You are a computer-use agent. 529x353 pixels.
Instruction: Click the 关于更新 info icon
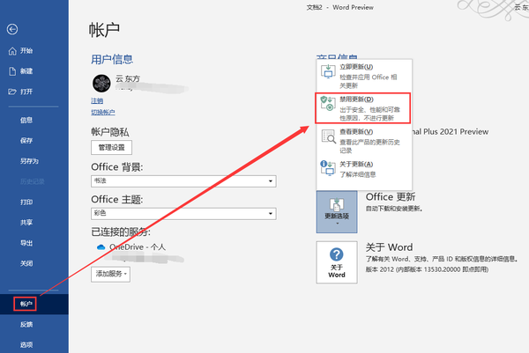pos(328,168)
